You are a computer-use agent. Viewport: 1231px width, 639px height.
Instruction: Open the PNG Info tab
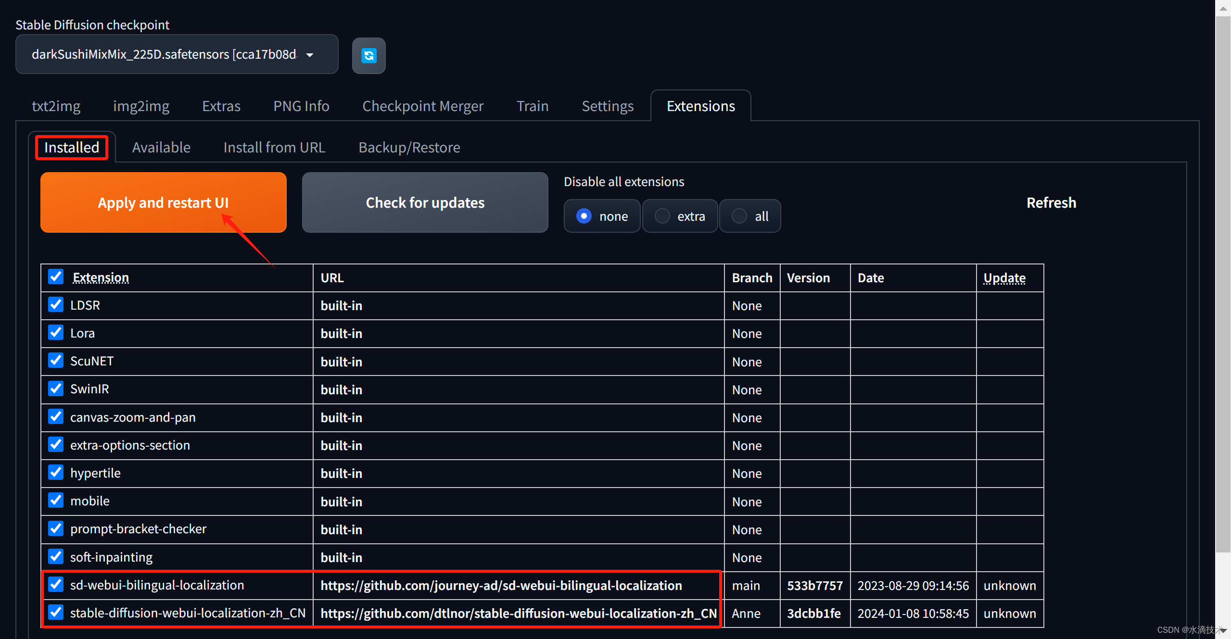click(301, 106)
